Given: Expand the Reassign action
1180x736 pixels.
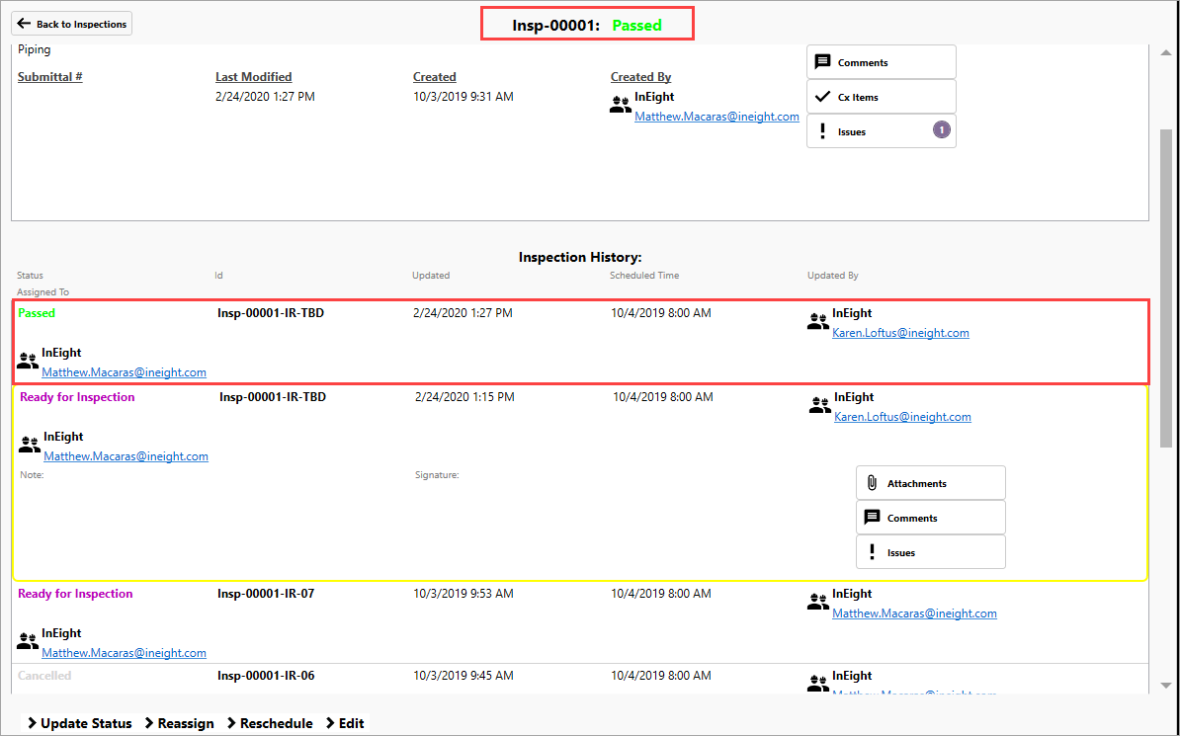Looking at the screenshot, I should click(x=179, y=723).
